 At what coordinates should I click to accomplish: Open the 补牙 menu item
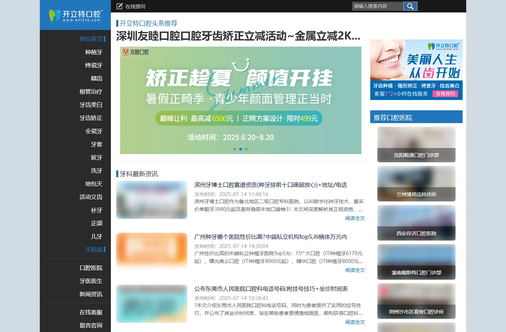point(97,210)
